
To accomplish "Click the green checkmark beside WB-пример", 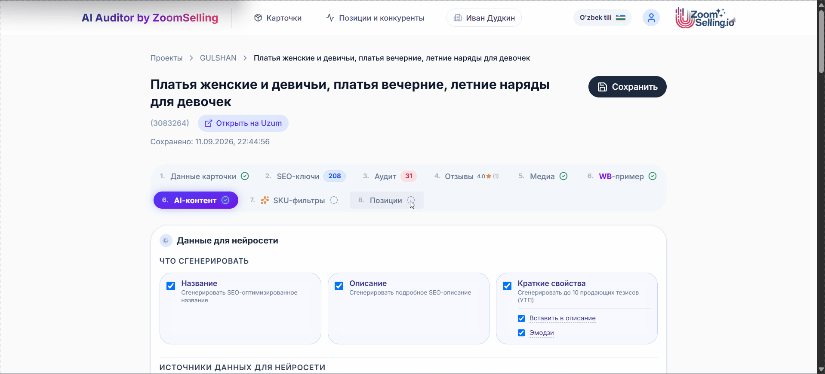I will (x=653, y=176).
